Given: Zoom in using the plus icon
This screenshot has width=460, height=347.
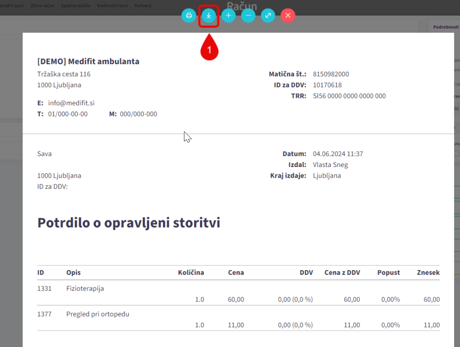Looking at the screenshot, I should [228, 16].
